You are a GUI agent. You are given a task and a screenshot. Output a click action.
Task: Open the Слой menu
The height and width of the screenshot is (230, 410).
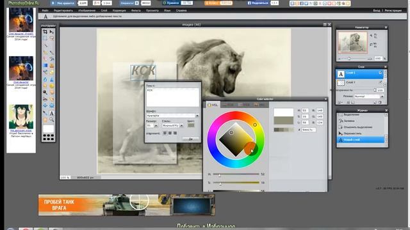point(104,11)
